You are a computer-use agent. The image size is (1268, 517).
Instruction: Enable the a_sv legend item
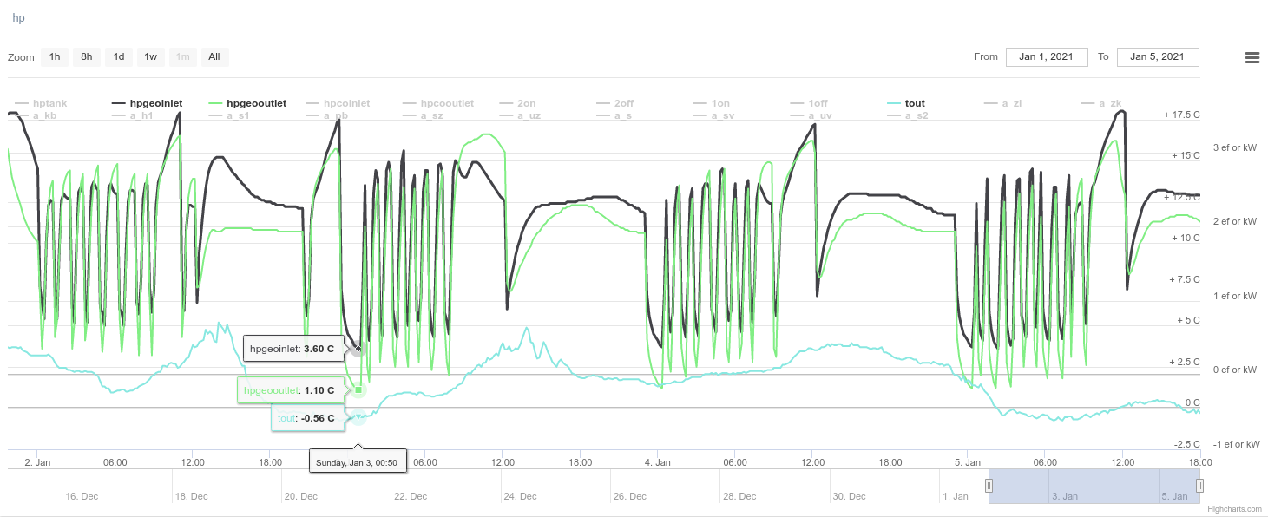click(x=714, y=115)
